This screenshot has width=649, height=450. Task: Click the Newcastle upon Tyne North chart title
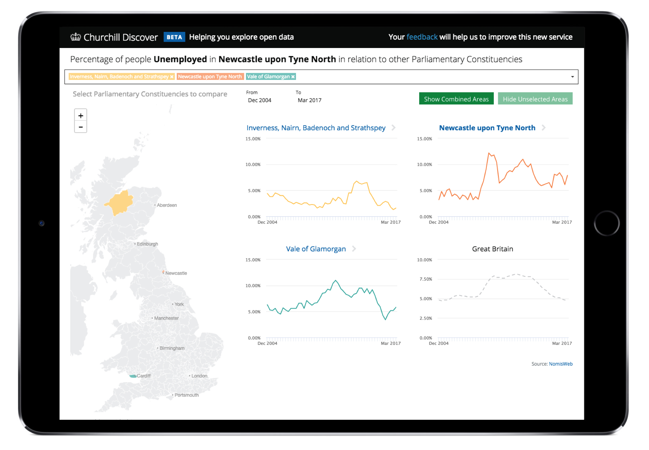click(487, 128)
